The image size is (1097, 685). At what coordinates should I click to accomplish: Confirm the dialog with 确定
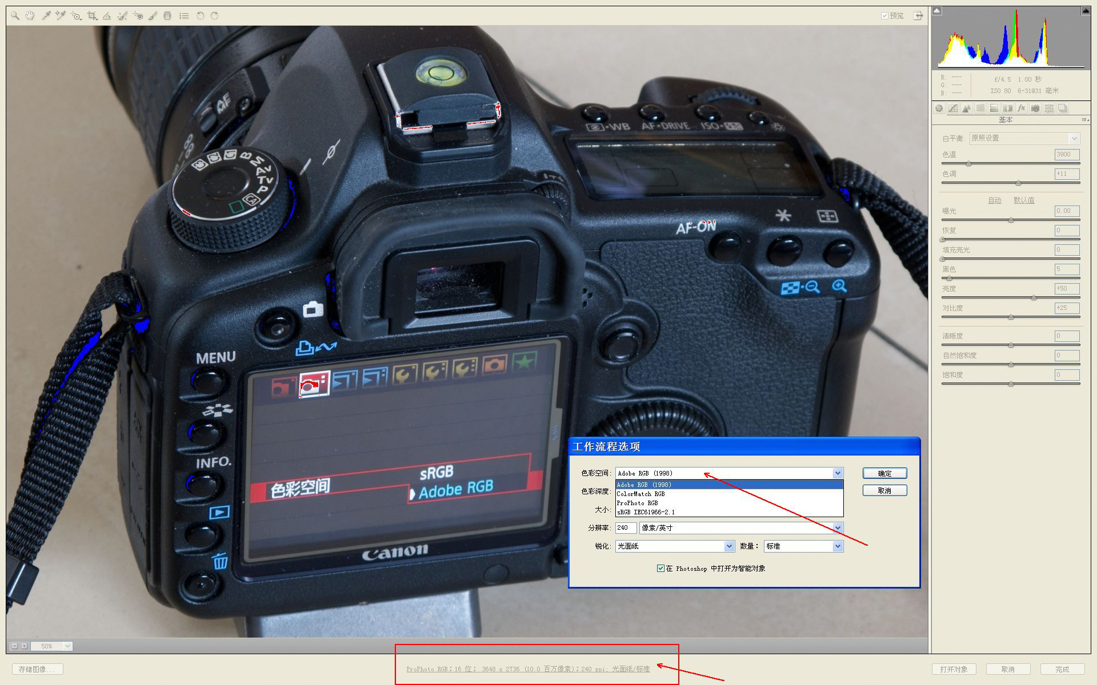(x=884, y=473)
